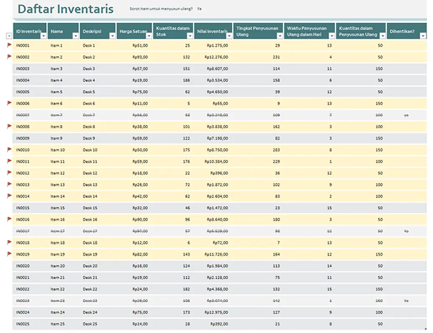The width and height of the screenshot is (433, 333).
Task: Open the Dihentikan? column filter dropdown
Action: (423, 36)
